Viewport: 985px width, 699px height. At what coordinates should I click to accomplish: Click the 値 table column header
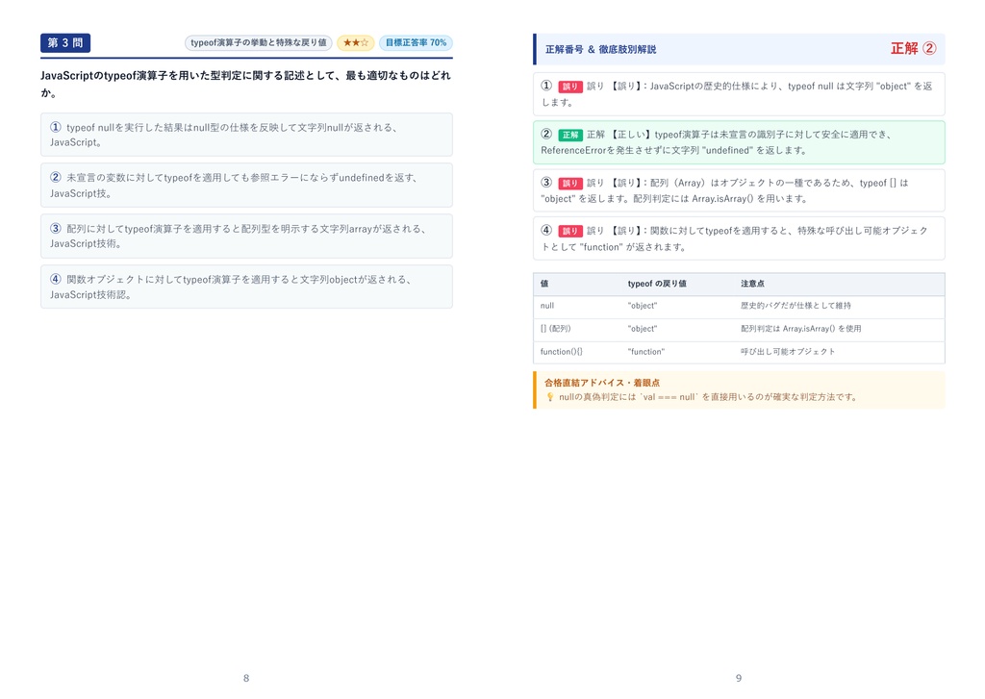click(x=544, y=284)
